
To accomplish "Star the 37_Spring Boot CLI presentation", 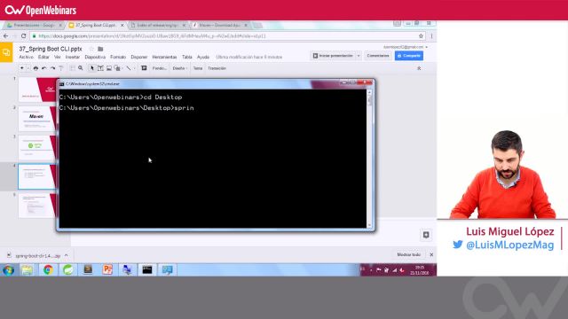I will (91, 49).
